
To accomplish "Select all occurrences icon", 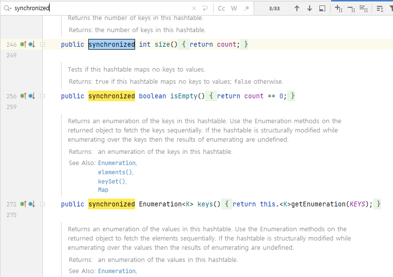I will (x=364, y=8).
